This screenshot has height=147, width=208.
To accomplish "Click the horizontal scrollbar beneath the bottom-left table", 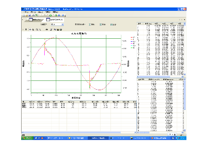I will pyautogui.click(x=79, y=132).
